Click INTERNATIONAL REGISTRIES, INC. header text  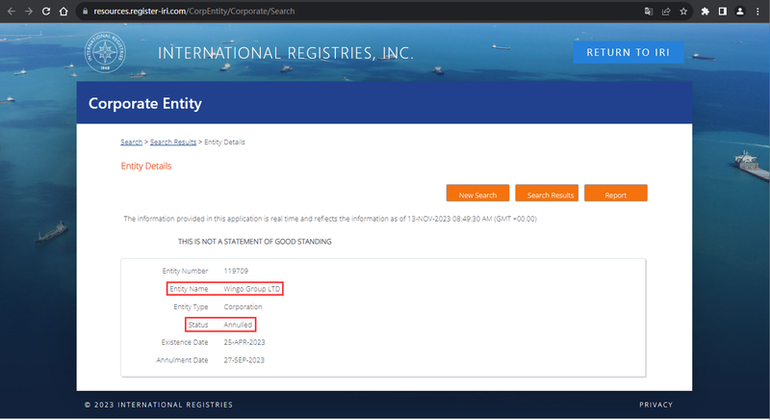coord(285,53)
